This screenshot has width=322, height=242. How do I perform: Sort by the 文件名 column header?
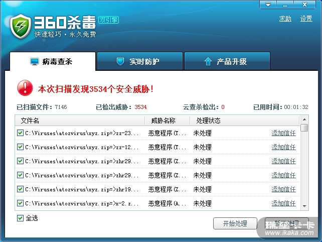point(80,120)
